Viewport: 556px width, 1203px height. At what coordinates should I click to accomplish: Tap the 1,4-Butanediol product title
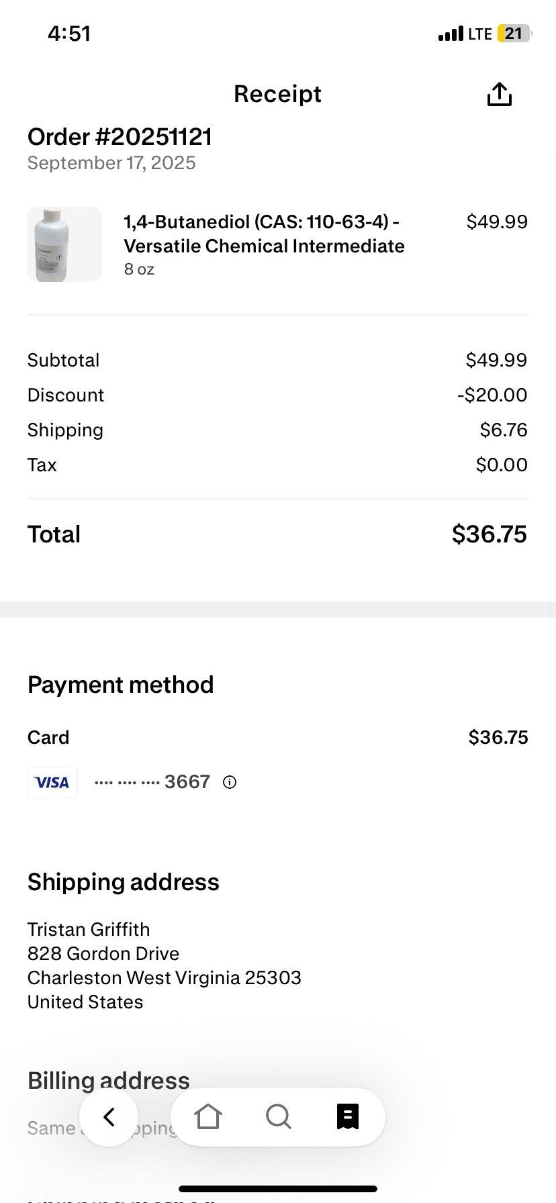264,234
